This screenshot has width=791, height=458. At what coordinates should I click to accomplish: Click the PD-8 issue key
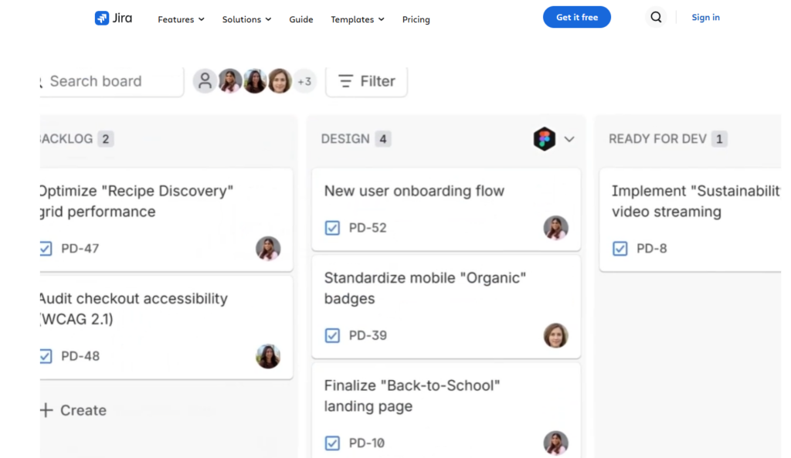(652, 249)
